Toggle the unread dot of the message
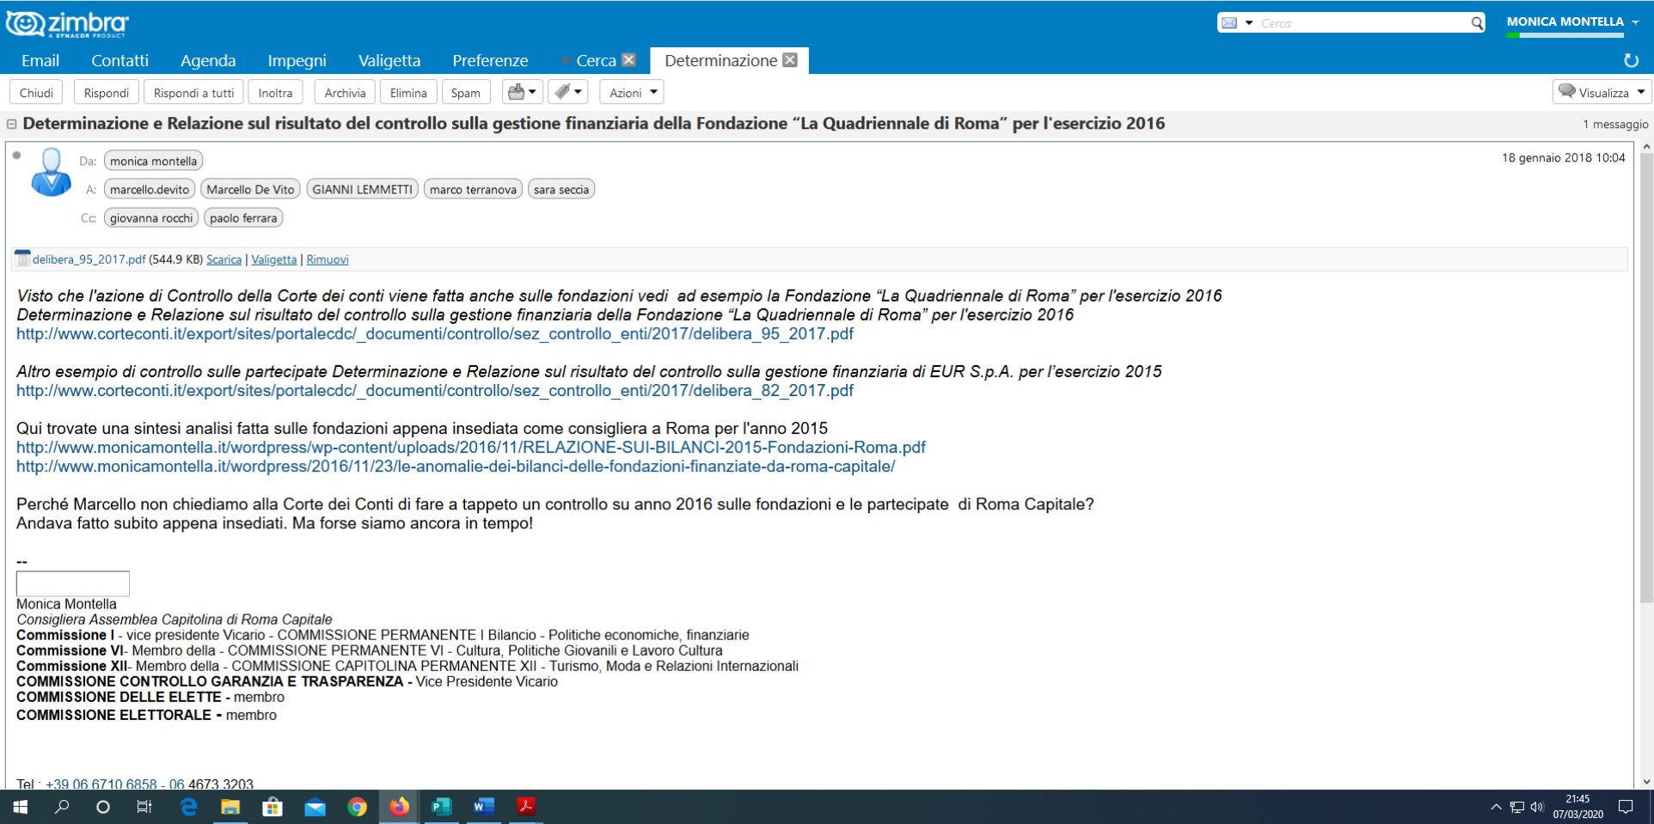The width and height of the screenshot is (1654, 824). (x=16, y=156)
